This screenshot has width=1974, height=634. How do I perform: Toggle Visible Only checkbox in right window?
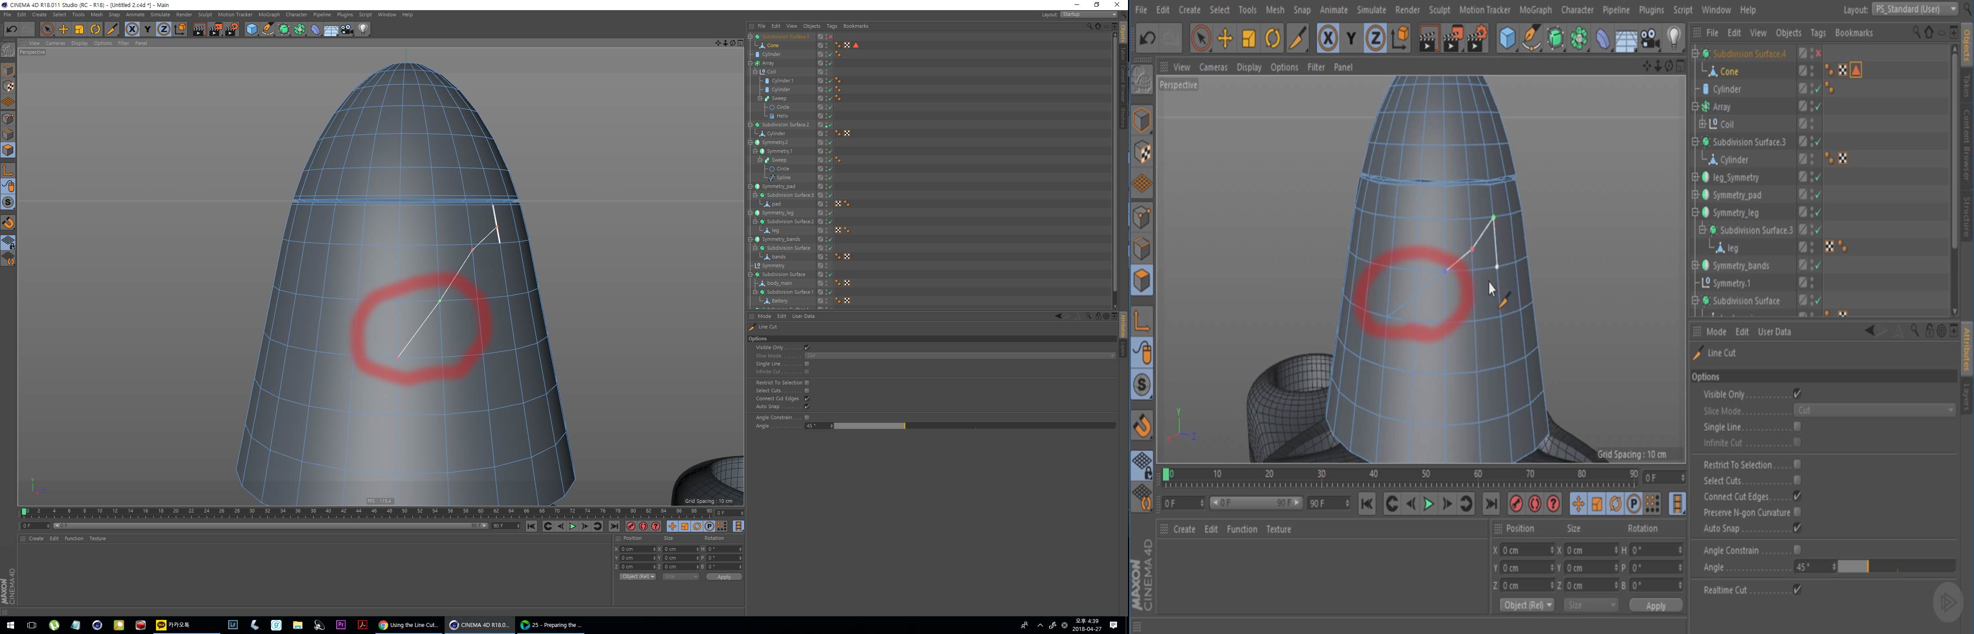(1797, 394)
